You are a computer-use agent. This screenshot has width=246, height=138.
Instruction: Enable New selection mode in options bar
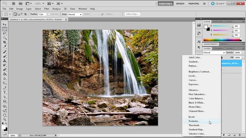click(15, 14)
